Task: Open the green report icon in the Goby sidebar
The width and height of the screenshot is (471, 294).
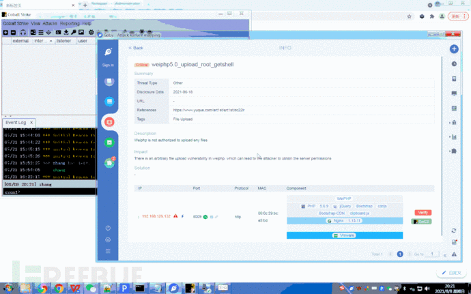Action: (x=109, y=143)
